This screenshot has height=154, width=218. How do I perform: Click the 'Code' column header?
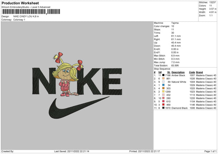click(x=192, y=72)
